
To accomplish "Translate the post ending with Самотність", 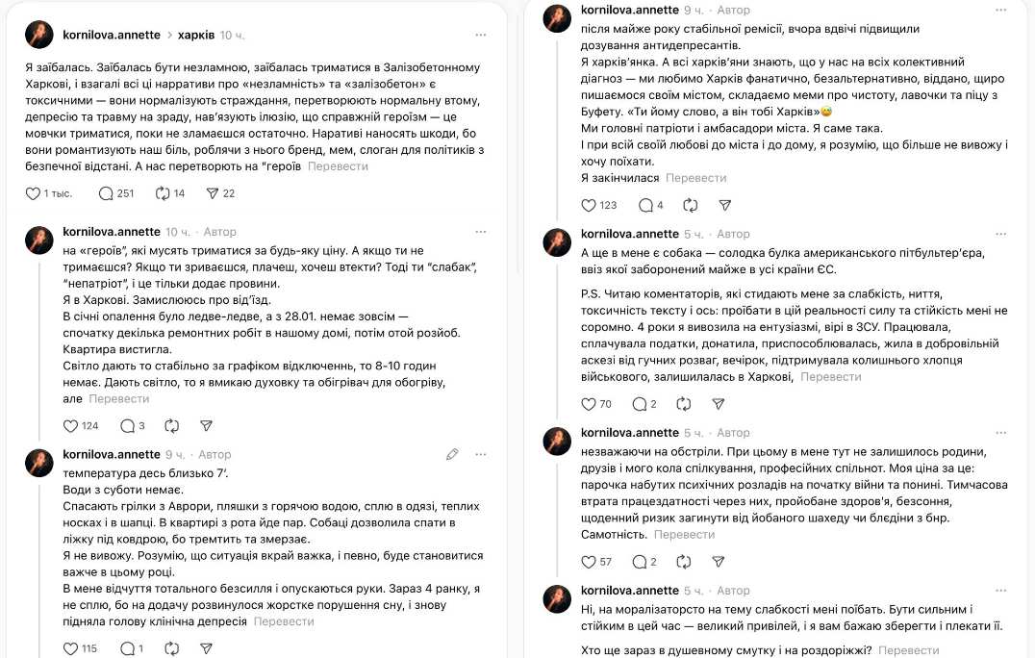I will (684, 535).
